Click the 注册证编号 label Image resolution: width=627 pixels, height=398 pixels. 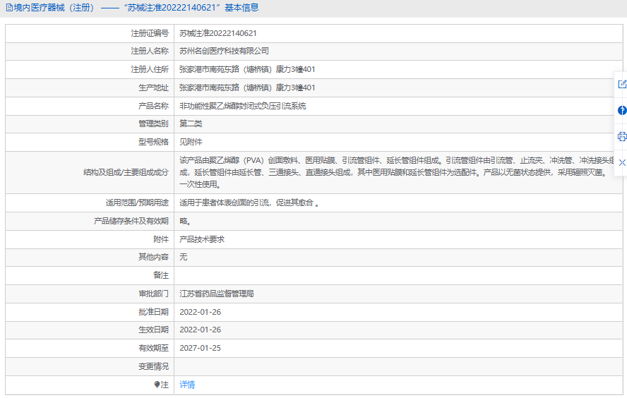point(150,33)
